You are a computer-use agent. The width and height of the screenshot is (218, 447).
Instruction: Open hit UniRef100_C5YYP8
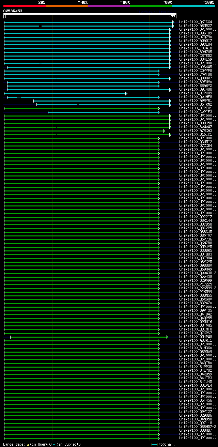pyautogui.click(x=196, y=71)
